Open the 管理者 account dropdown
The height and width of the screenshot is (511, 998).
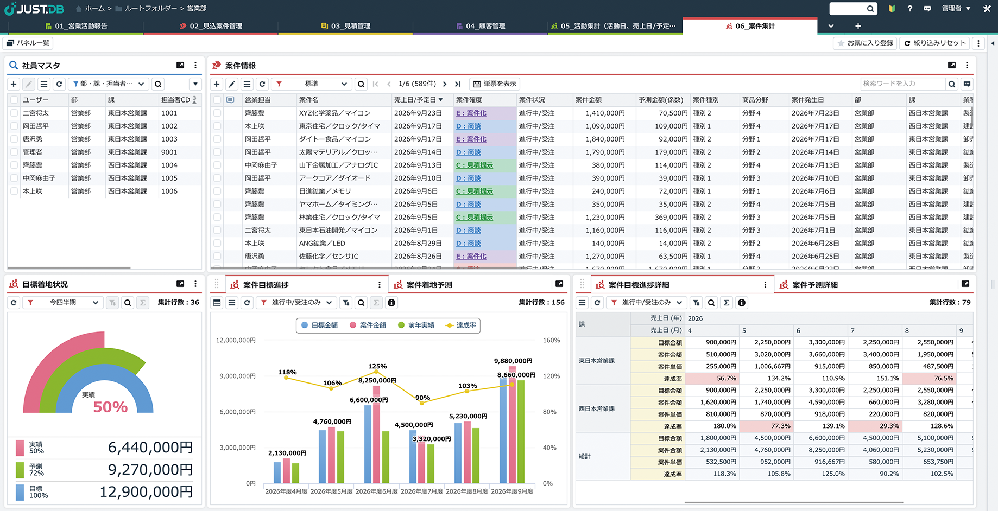click(x=956, y=9)
